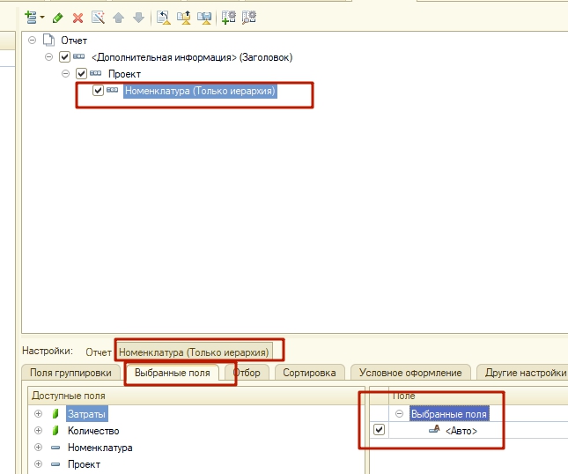Click the Номенклатура (Только иерархия) settings button

point(194,352)
